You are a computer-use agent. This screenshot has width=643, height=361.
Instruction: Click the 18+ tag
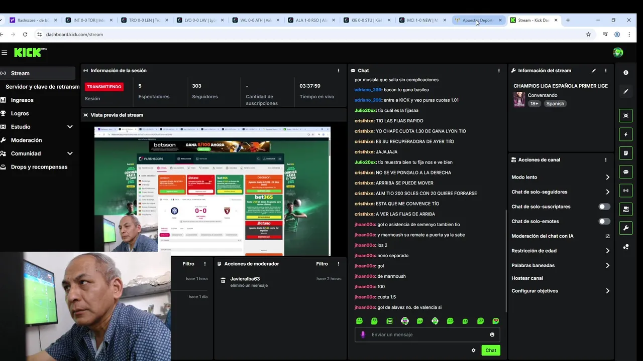534,104
